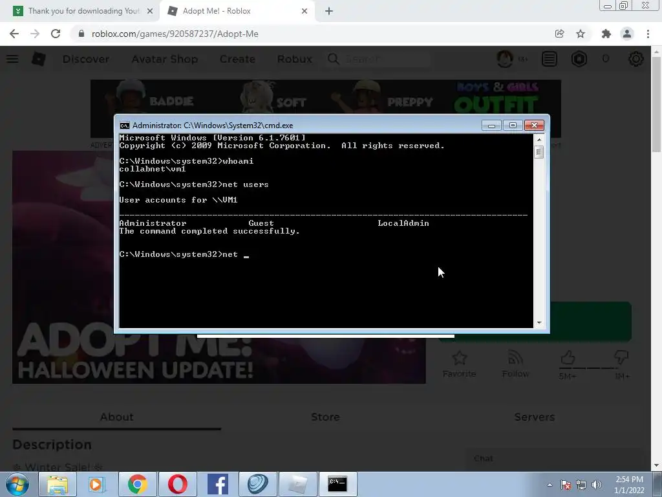The width and height of the screenshot is (662, 497).
Task: Close the 'Adopt Me! - Roblox' tab
Action: 304,11
